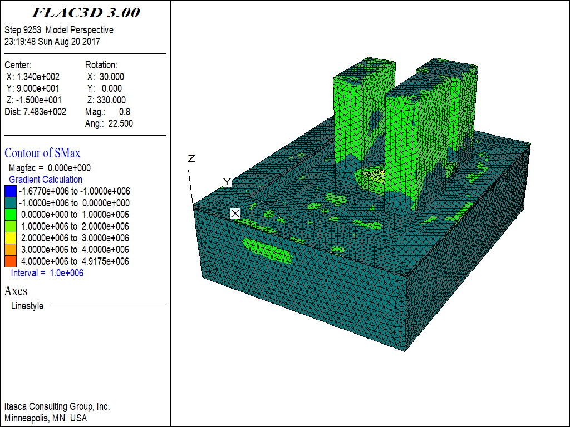Click the yellow 2.0000e+006 to 3.0000e+006 swatch
The image size is (570, 427).
point(10,238)
